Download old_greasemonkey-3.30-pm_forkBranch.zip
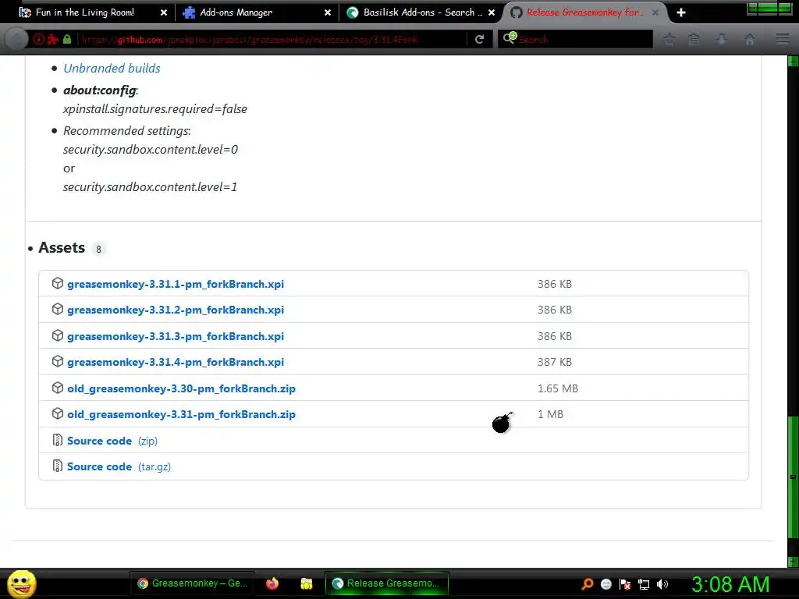The width and height of the screenshot is (799, 599). [x=181, y=388]
